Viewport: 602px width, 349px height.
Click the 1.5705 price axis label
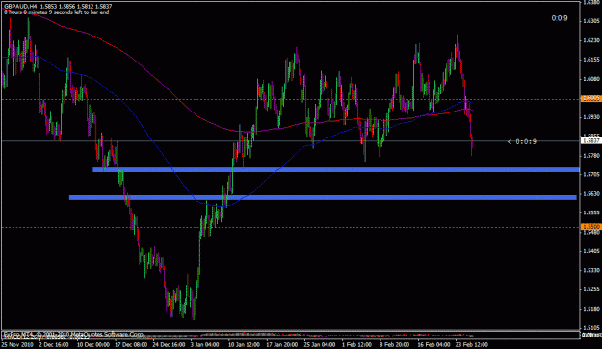[x=591, y=175]
